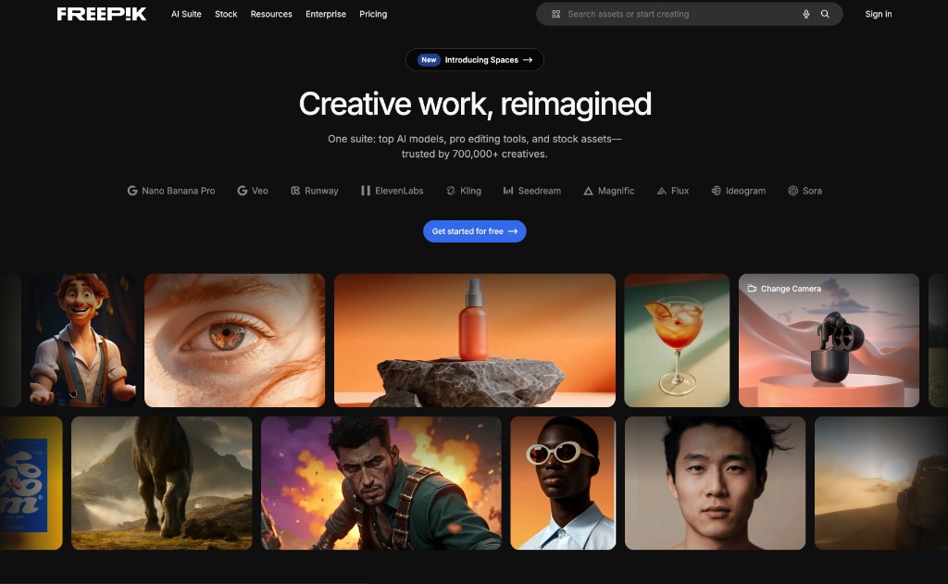Open the Pricing page
948x584 pixels.
(372, 14)
